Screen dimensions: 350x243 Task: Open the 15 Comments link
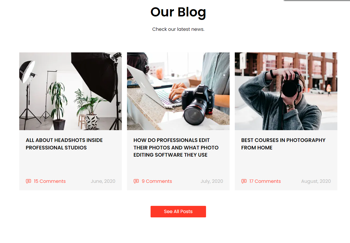pos(50,181)
